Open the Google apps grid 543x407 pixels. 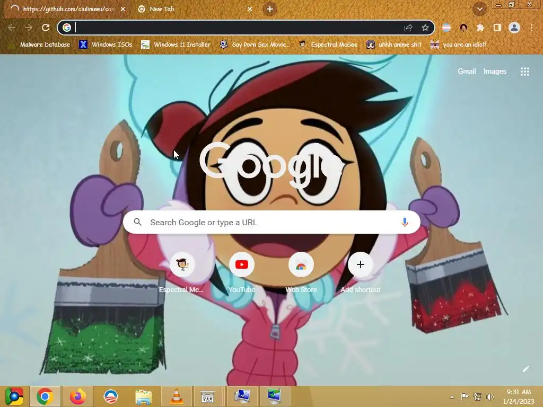coord(524,72)
